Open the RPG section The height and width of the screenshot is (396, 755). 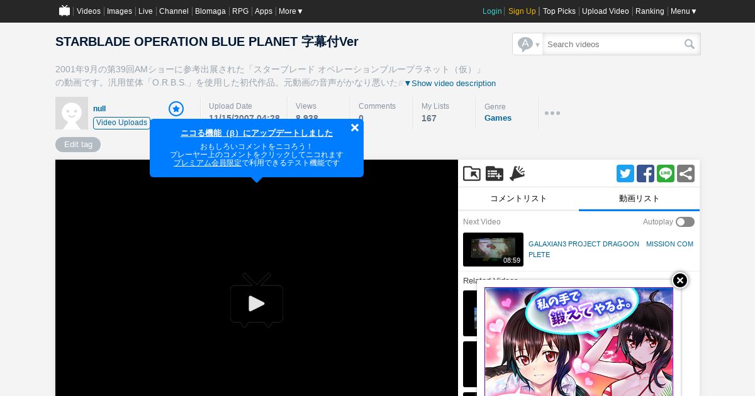coord(240,11)
